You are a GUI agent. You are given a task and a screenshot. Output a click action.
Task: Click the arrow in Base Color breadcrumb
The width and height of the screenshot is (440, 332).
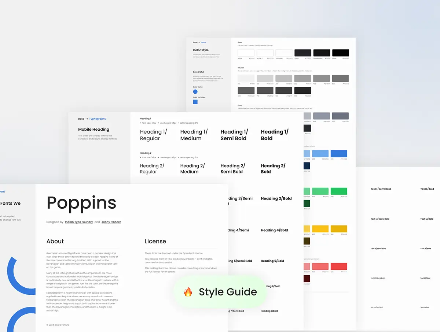click(x=199, y=42)
